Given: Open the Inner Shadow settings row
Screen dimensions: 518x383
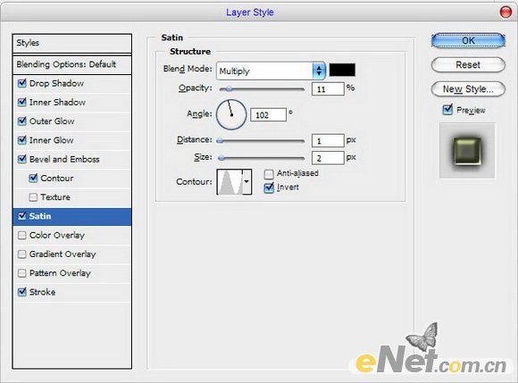Looking at the screenshot, I should click(72, 103).
